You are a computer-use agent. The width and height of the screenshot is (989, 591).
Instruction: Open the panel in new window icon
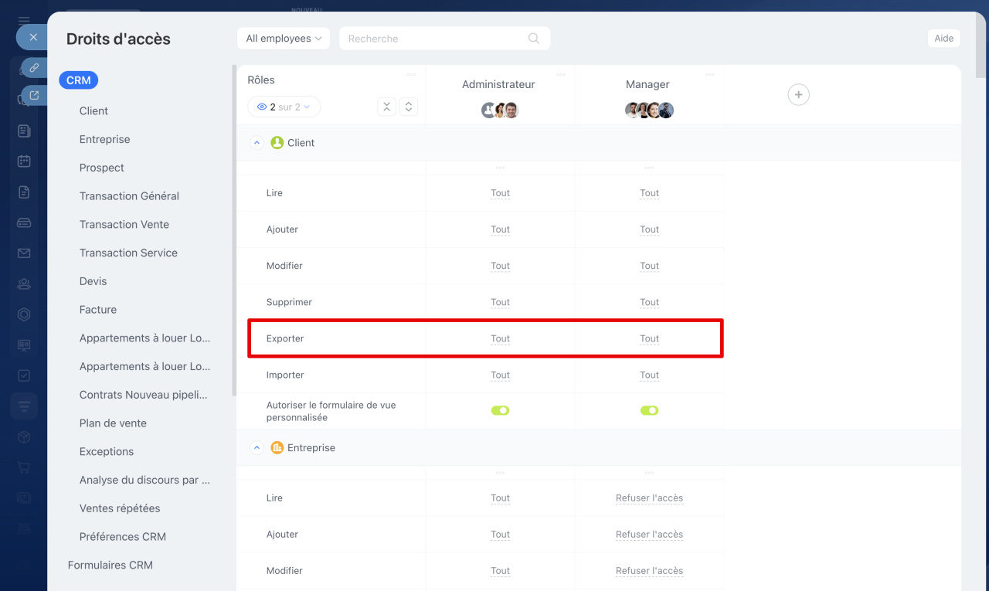coord(34,96)
